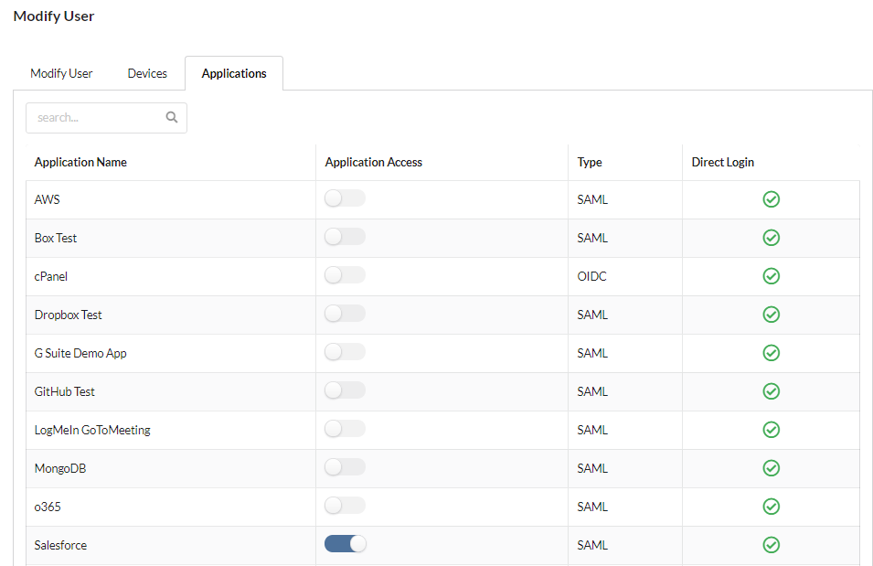Click the SAML type in MongoDB row
The width and height of the screenshot is (873, 566).
coord(592,468)
